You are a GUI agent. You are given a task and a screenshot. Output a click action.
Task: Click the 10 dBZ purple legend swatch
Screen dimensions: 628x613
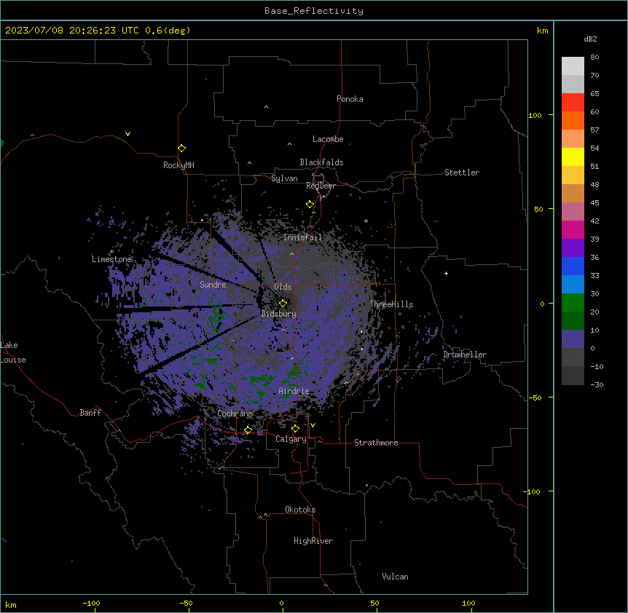click(573, 339)
